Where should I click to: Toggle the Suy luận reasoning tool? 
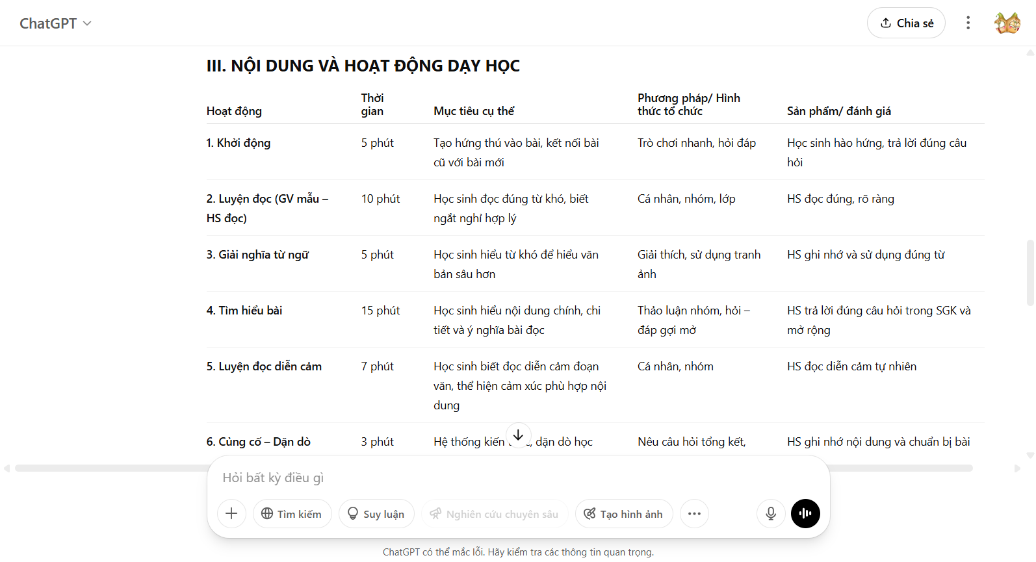pos(376,514)
